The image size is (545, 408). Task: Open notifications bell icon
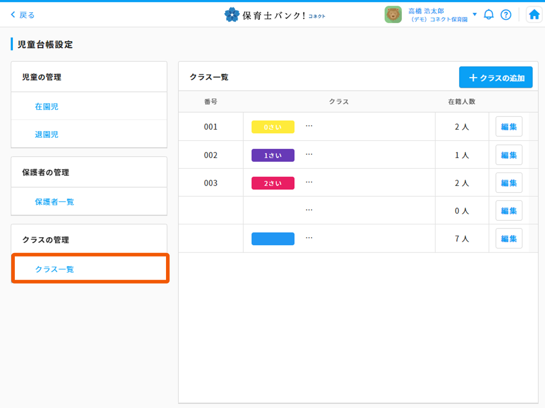pyautogui.click(x=489, y=15)
